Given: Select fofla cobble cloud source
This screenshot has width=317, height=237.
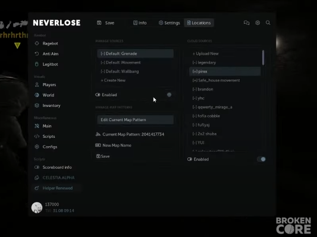Looking at the screenshot, I should tap(225, 116).
